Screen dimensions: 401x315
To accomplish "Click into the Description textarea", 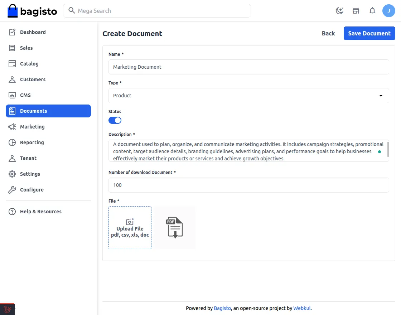I will coord(248,151).
